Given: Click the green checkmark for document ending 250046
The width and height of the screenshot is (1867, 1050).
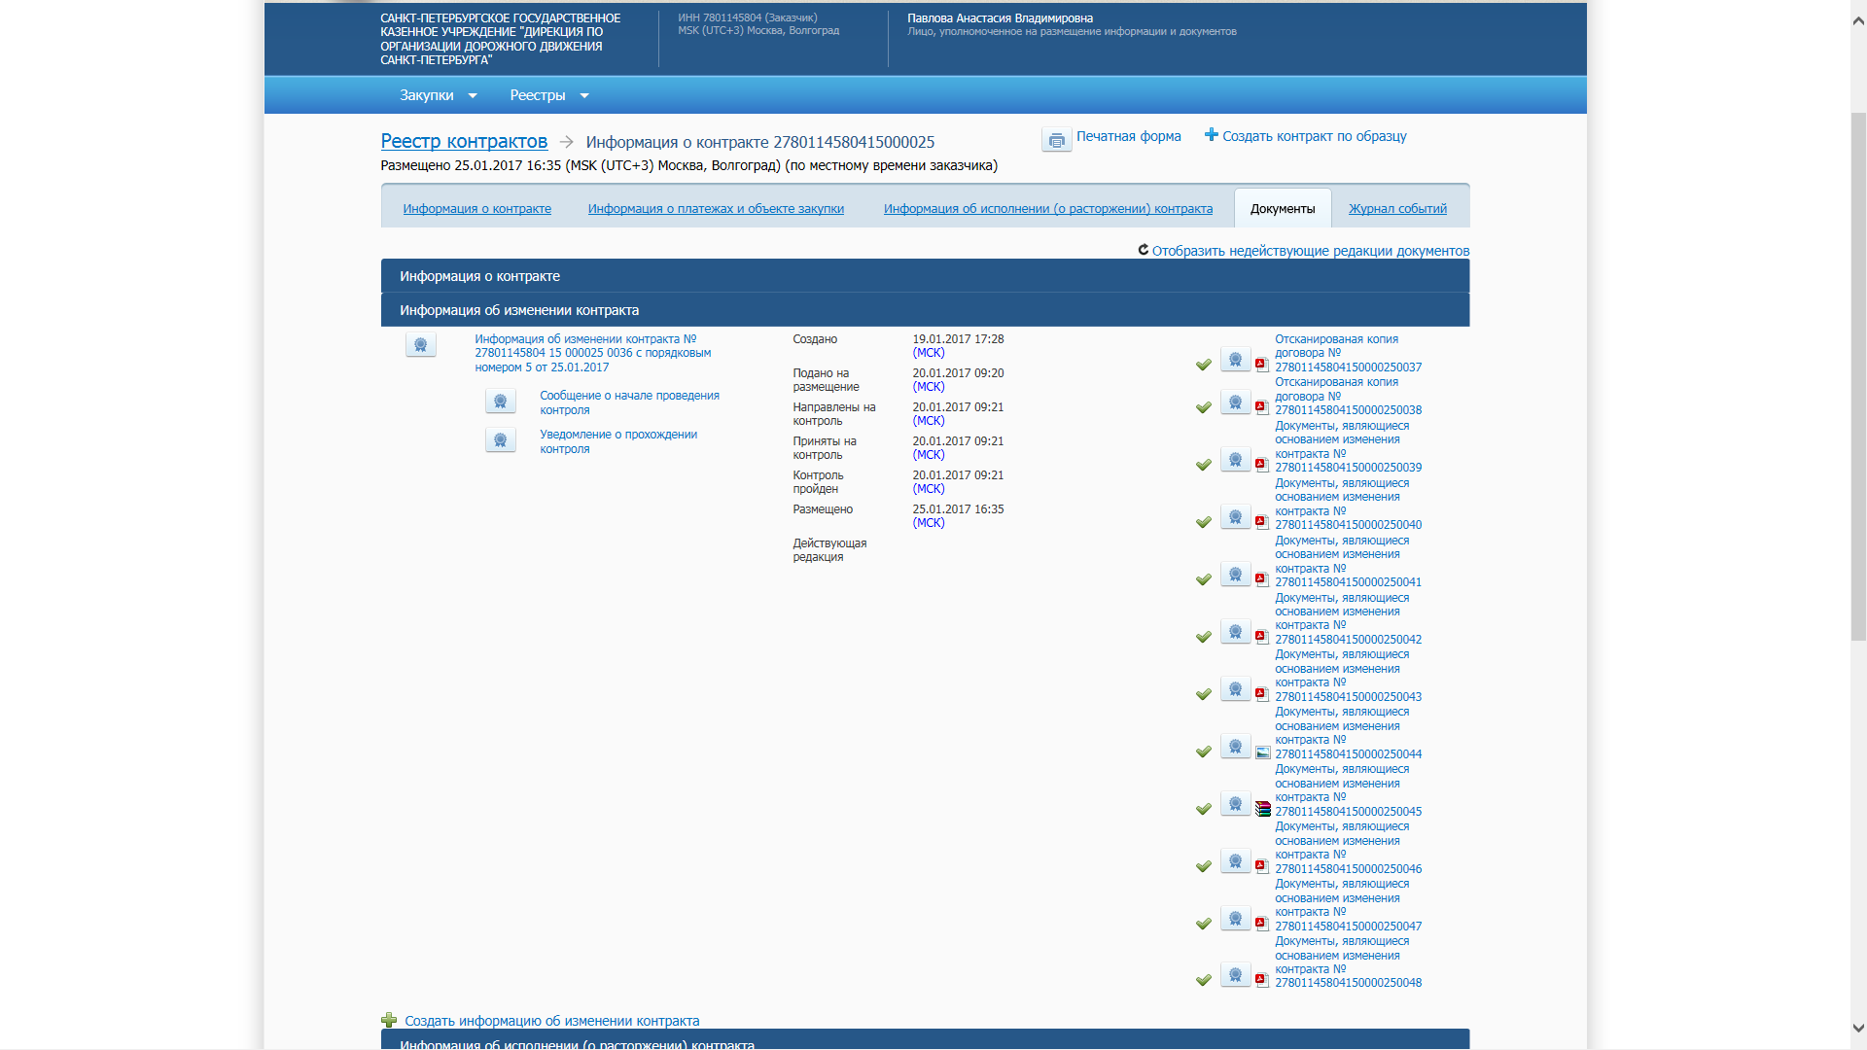Looking at the screenshot, I should tap(1204, 866).
